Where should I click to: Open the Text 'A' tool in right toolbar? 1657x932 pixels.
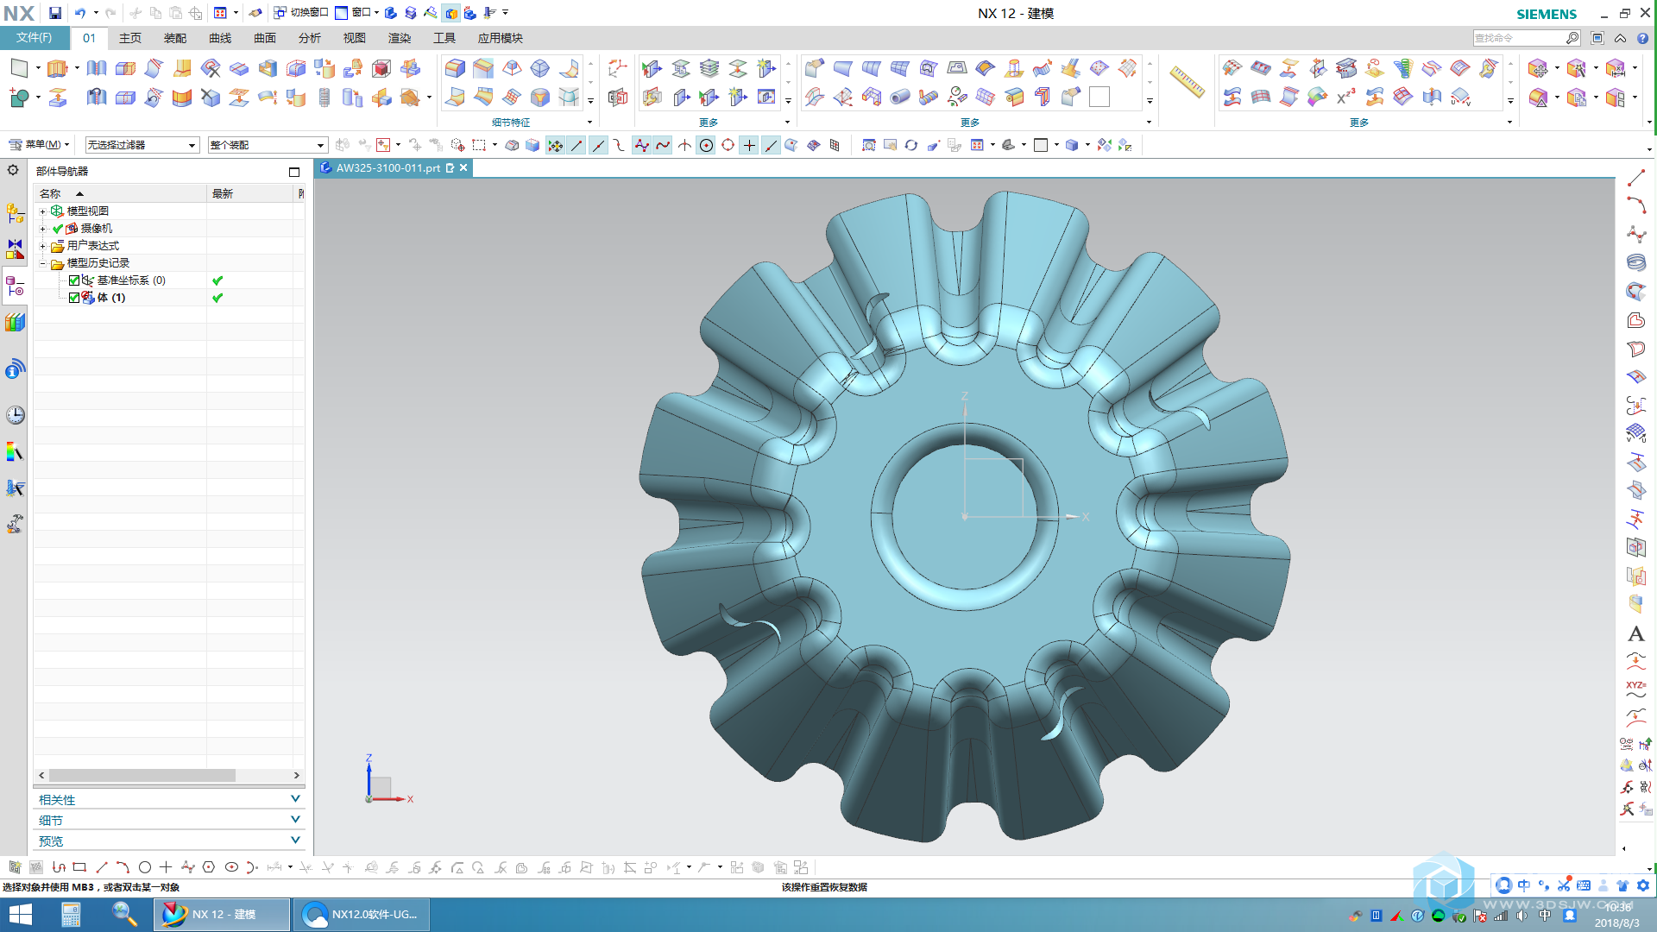pos(1635,633)
